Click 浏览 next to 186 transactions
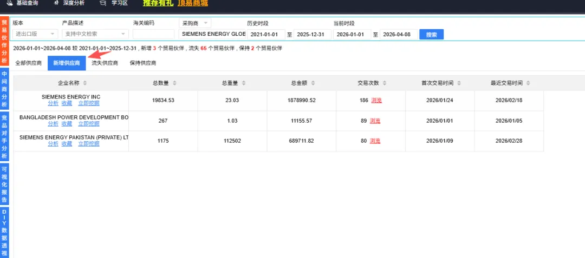The height and width of the screenshot is (258, 585). tap(376, 101)
